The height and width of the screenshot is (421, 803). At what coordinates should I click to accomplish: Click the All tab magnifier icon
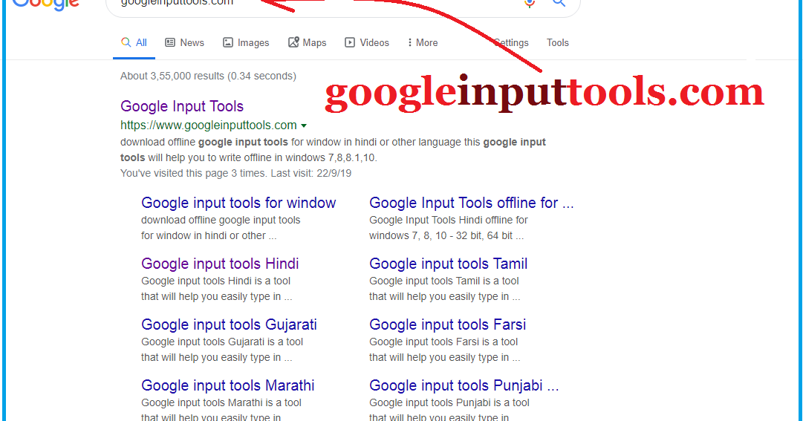126,42
